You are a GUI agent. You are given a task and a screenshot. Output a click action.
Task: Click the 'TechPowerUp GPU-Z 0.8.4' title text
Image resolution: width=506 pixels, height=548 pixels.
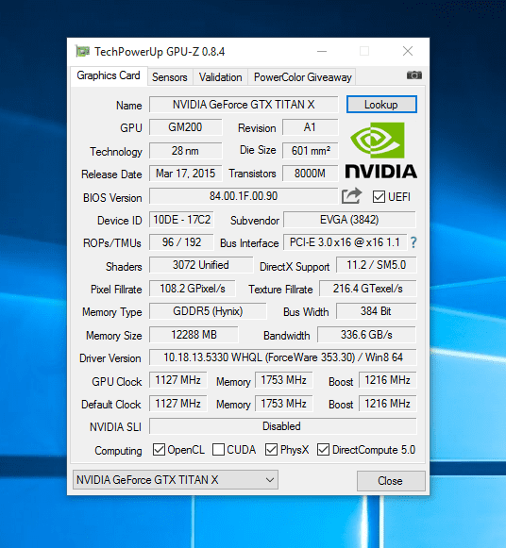pos(160,52)
